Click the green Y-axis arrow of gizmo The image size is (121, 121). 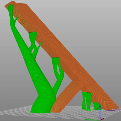point(92,120)
